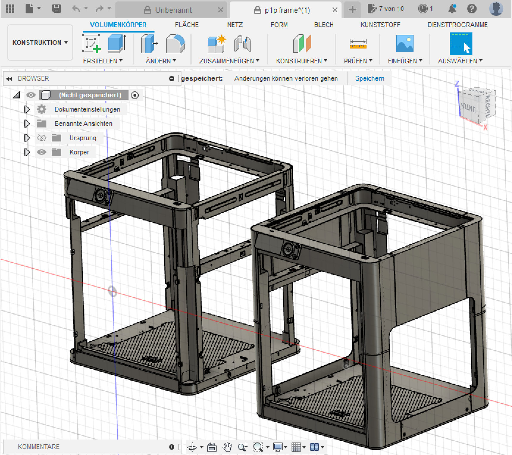Open the Display Settings monitor icon
The width and height of the screenshot is (512, 455).
coord(278,447)
